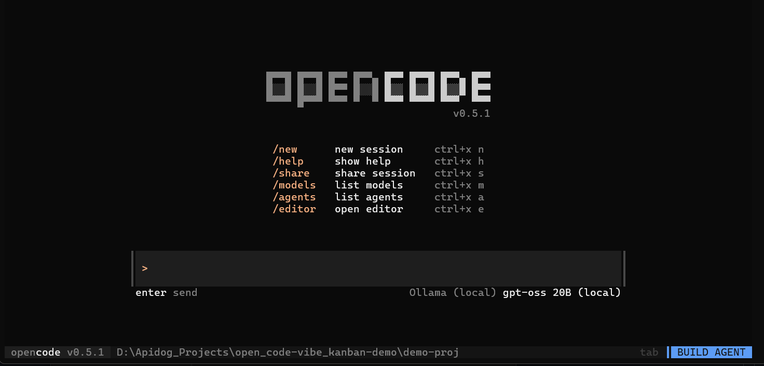Click "opencode v0.5.1" in status bar
This screenshot has height=366, width=764.
58,353
